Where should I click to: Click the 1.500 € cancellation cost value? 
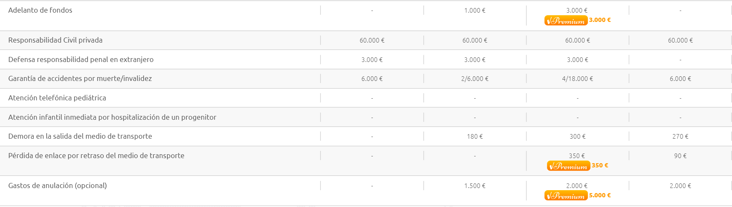(475, 186)
